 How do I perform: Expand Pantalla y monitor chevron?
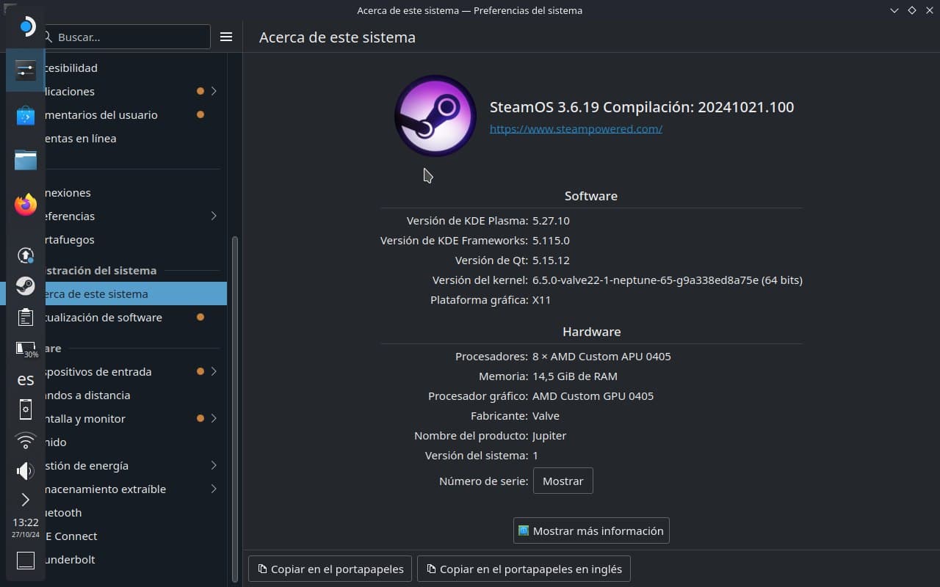point(214,418)
